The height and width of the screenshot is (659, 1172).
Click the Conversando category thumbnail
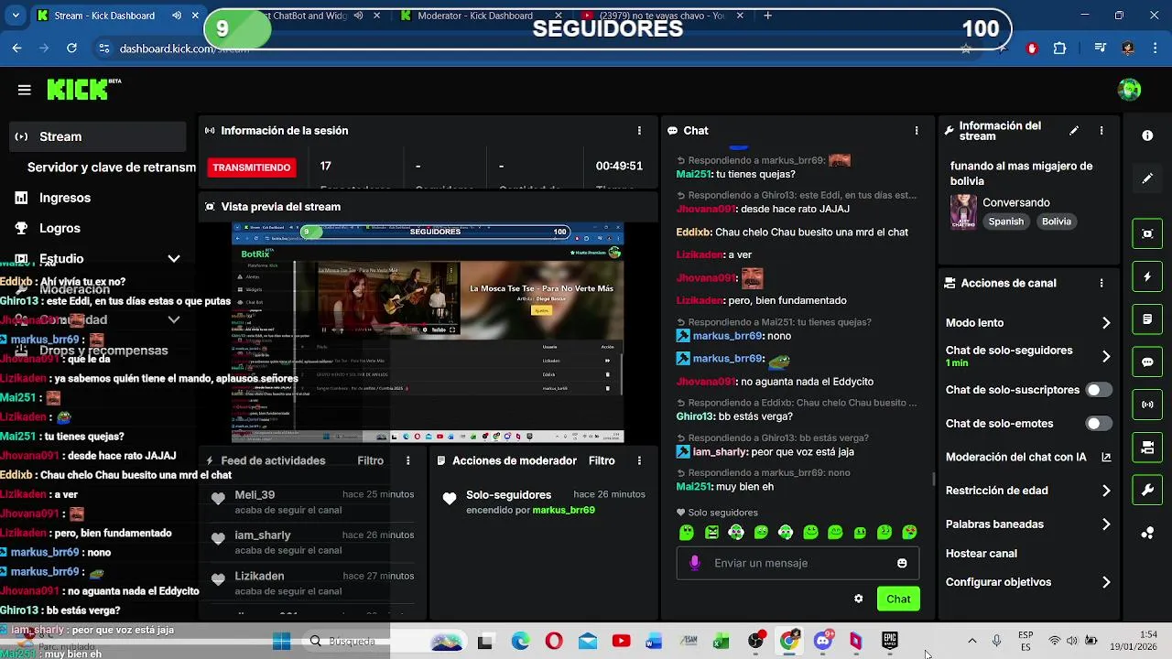coord(963,211)
